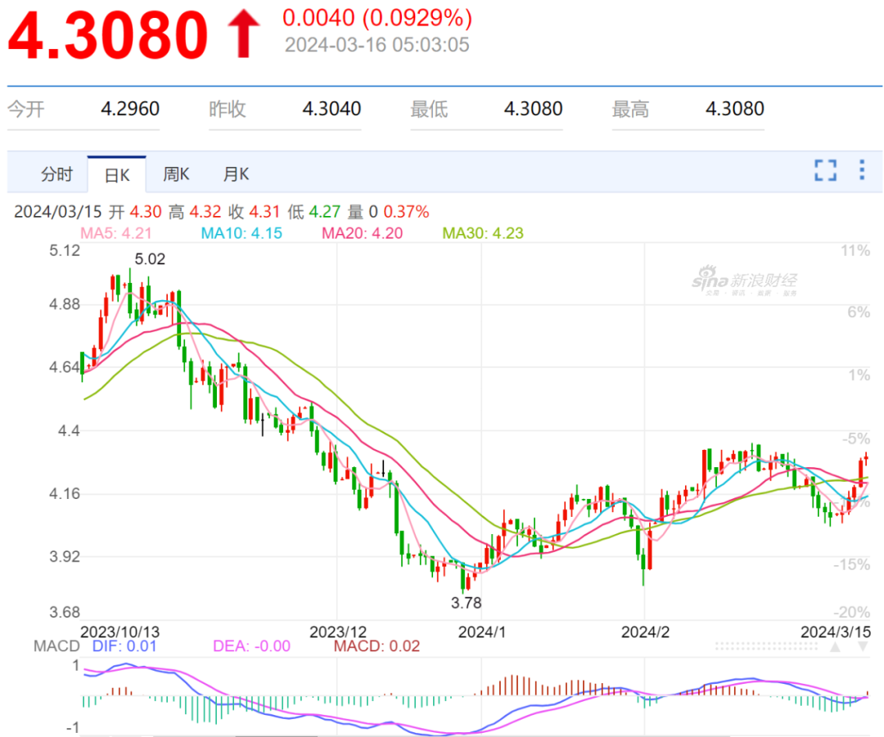Screen dimensions: 884x737
Task: Click the 2023/12 date axis label
Action: (x=338, y=631)
